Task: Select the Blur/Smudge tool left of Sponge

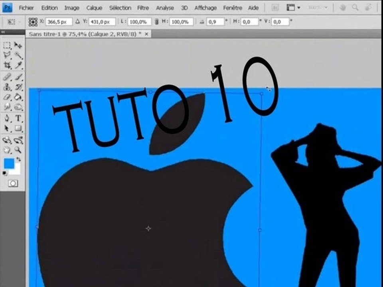Action: click(7, 107)
